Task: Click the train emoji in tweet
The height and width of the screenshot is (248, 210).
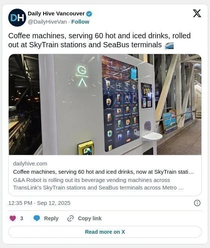Action: (169, 45)
